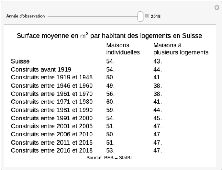222x170 pixels.
Task: Select Construits entre 2001 et 2005 row
Action: coord(52,126)
